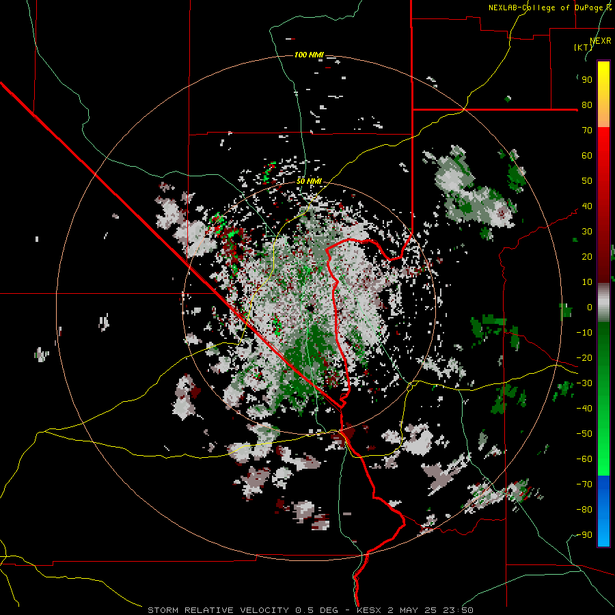This screenshot has width=615, height=615.
Task: Click the NEXR label above the color scale
Action: [601, 41]
